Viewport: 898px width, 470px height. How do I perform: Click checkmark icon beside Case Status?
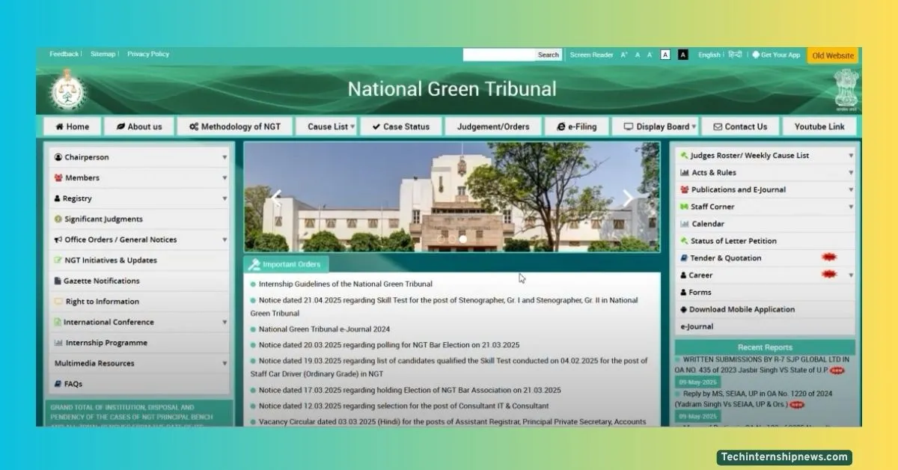[376, 126]
